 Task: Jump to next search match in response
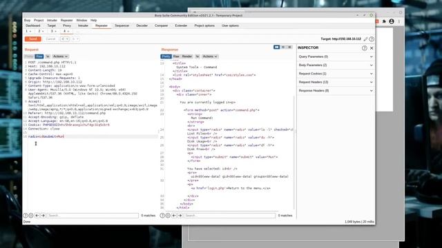(x=180, y=216)
